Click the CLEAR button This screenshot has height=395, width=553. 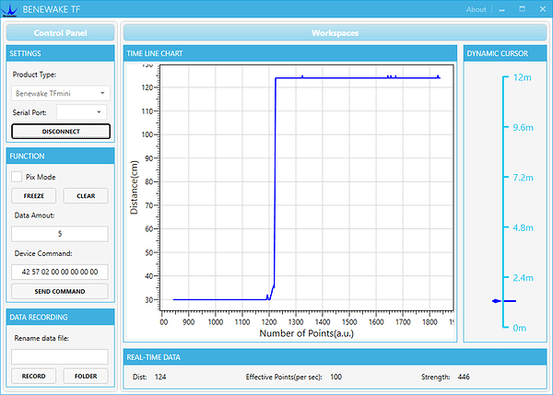pyautogui.click(x=86, y=196)
